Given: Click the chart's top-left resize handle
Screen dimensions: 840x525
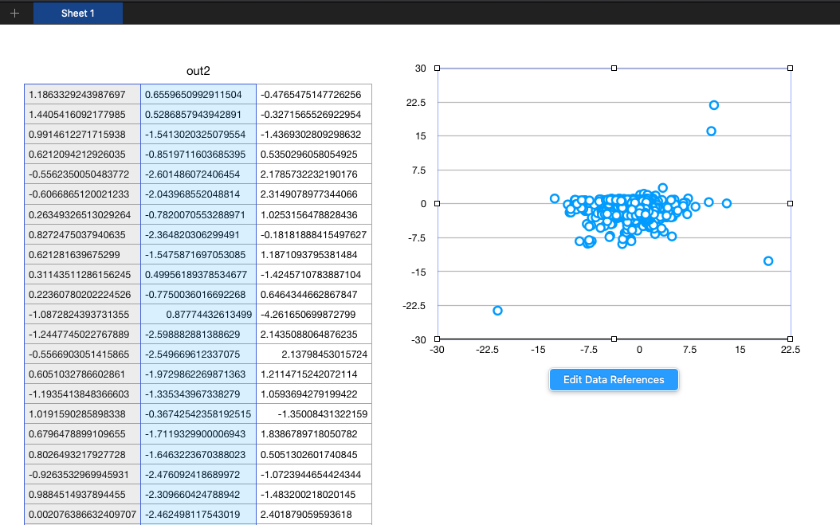Looking at the screenshot, I should (438, 68).
